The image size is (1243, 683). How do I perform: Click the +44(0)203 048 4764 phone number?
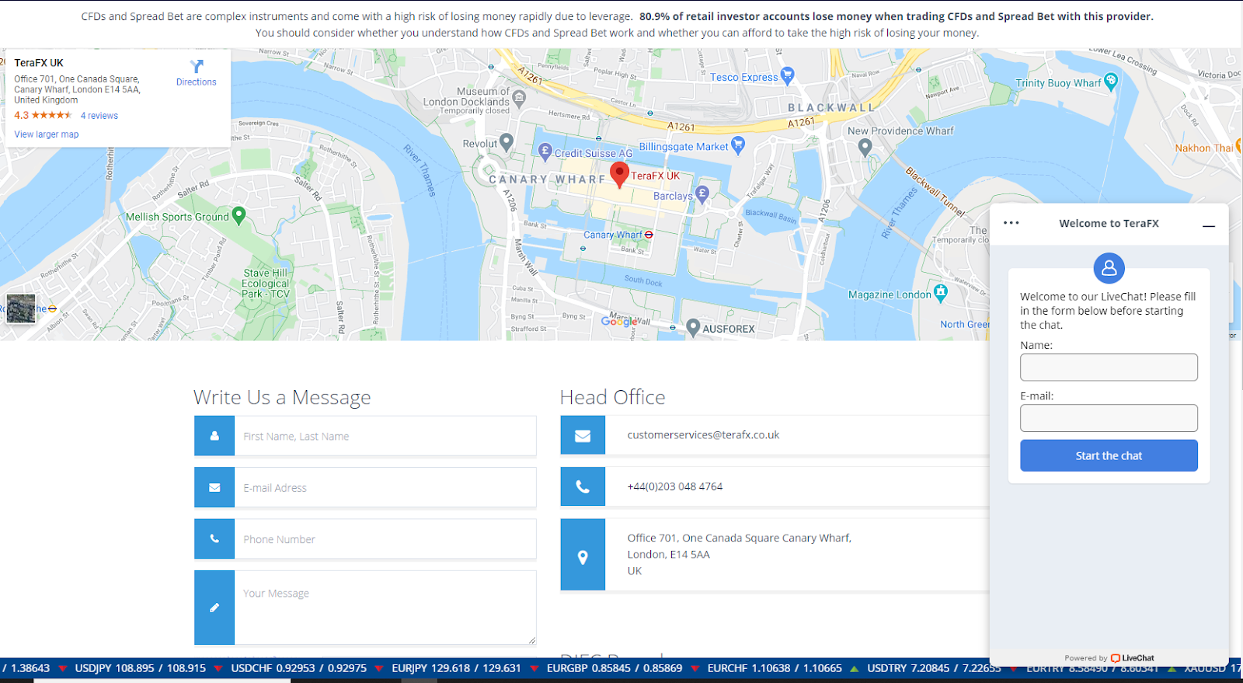(x=674, y=486)
